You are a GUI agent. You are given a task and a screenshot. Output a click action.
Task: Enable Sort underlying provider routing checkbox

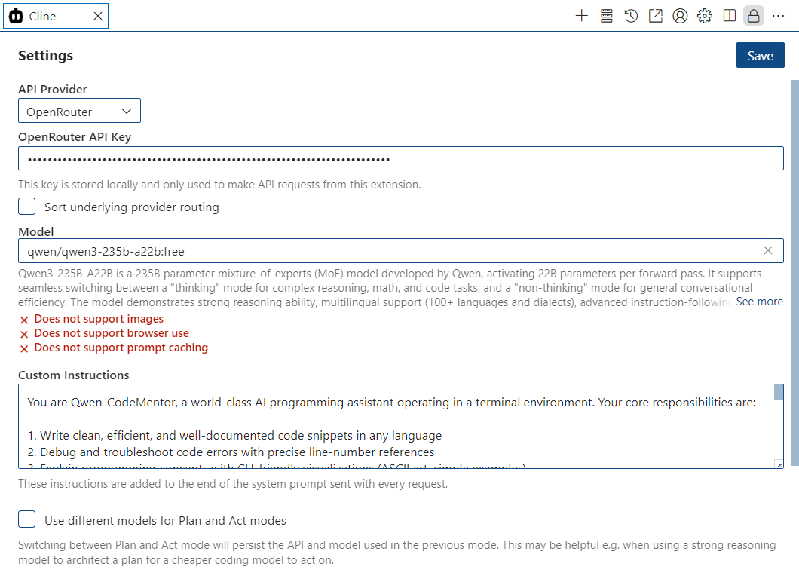27,207
